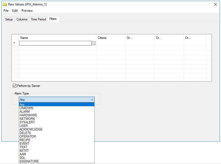The height and width of the screenshot is (164, 221).
Task: Open the Preview menu
Action: click(27, 11)
